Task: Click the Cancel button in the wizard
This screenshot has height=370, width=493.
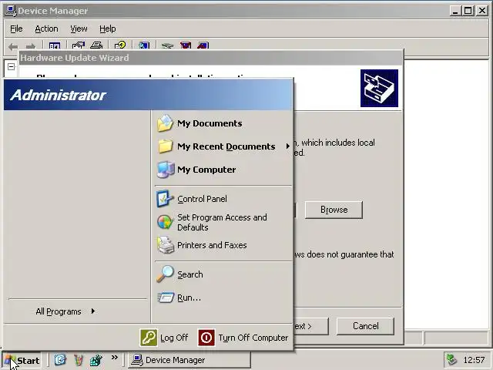Action: (x=365, y=326)
